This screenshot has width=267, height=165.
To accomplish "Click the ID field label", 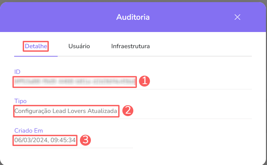I will [17, 72].
